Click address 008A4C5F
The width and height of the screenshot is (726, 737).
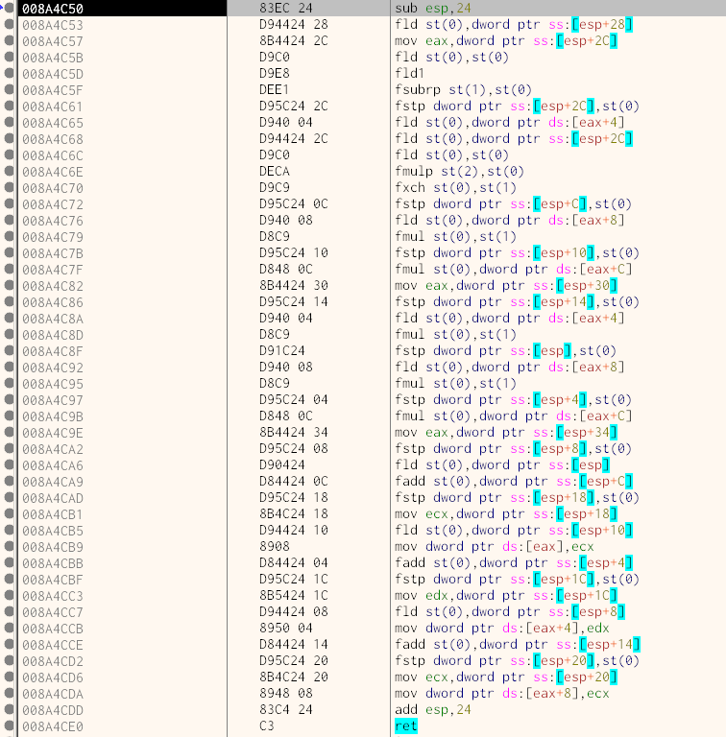coord(53,90)
